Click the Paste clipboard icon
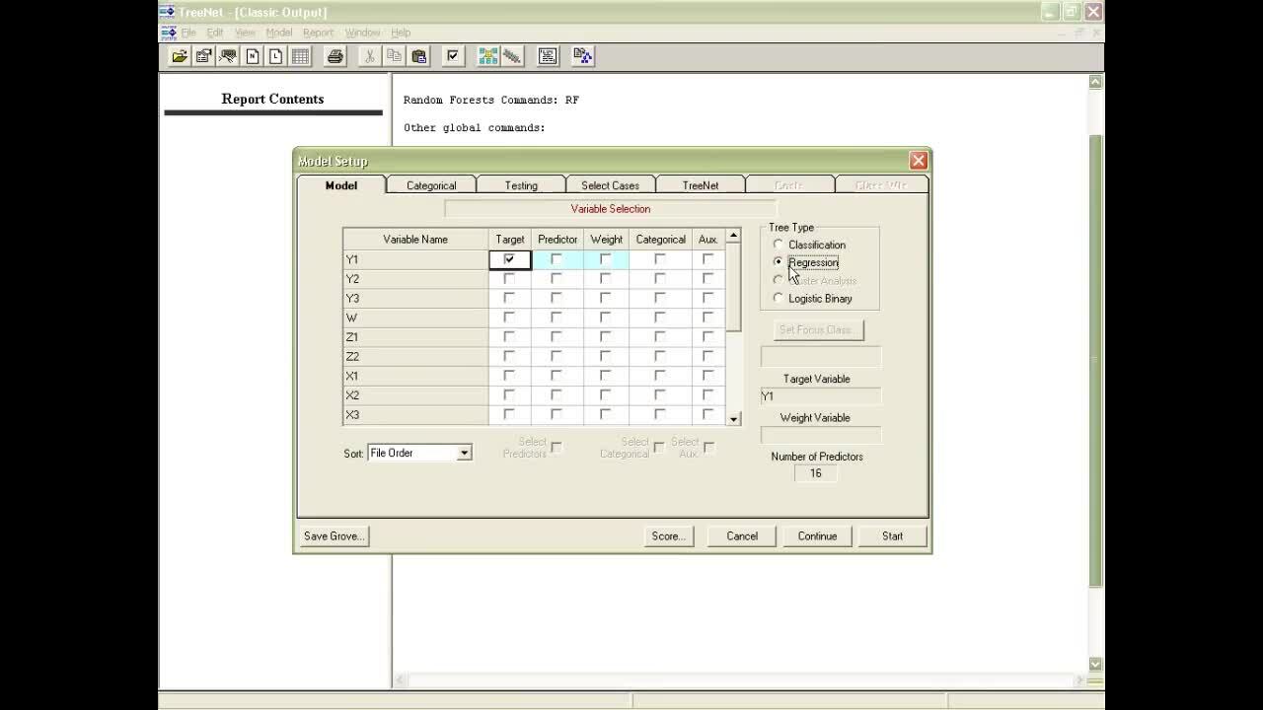This screenshot has width=1263, height=710. pos(418,56)
